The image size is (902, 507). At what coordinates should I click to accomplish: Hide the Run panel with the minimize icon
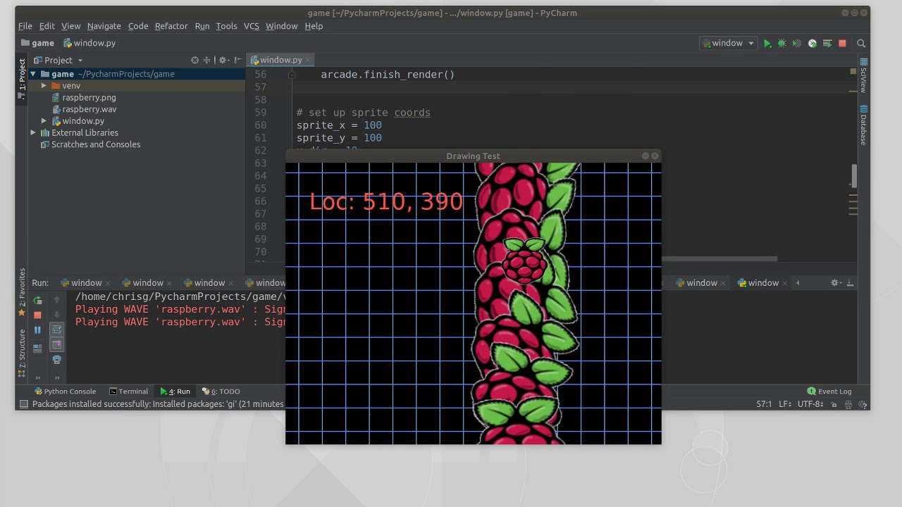[850, 282]
